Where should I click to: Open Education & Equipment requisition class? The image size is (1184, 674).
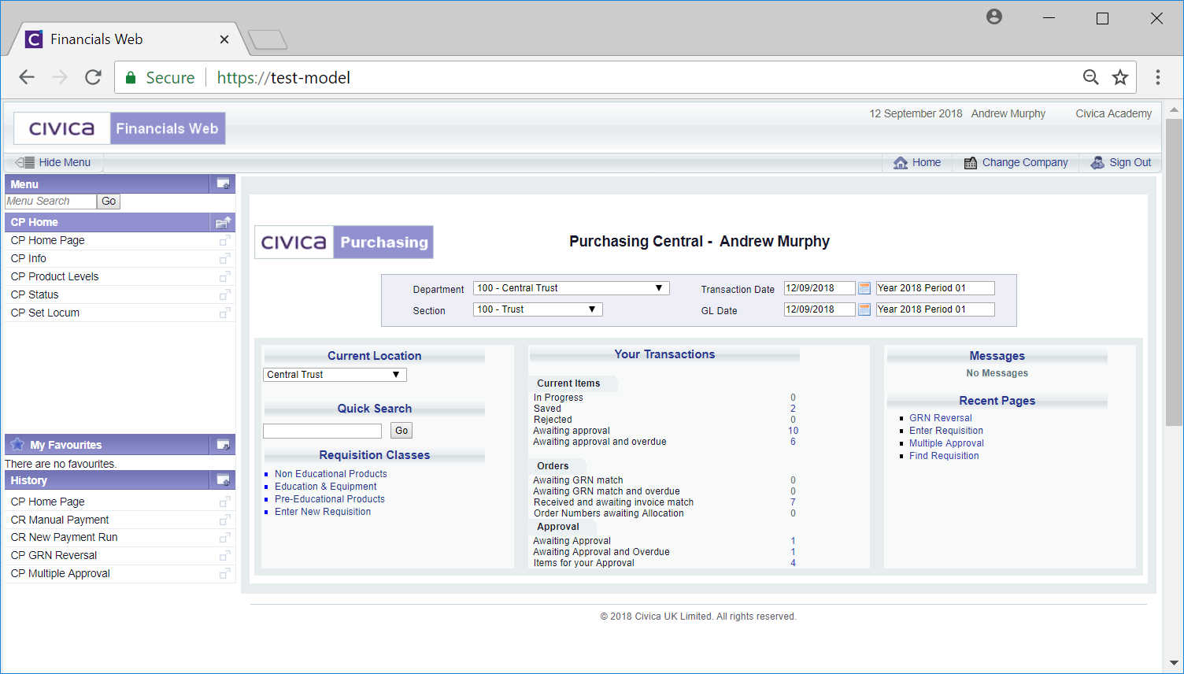[x=326, y=487]
